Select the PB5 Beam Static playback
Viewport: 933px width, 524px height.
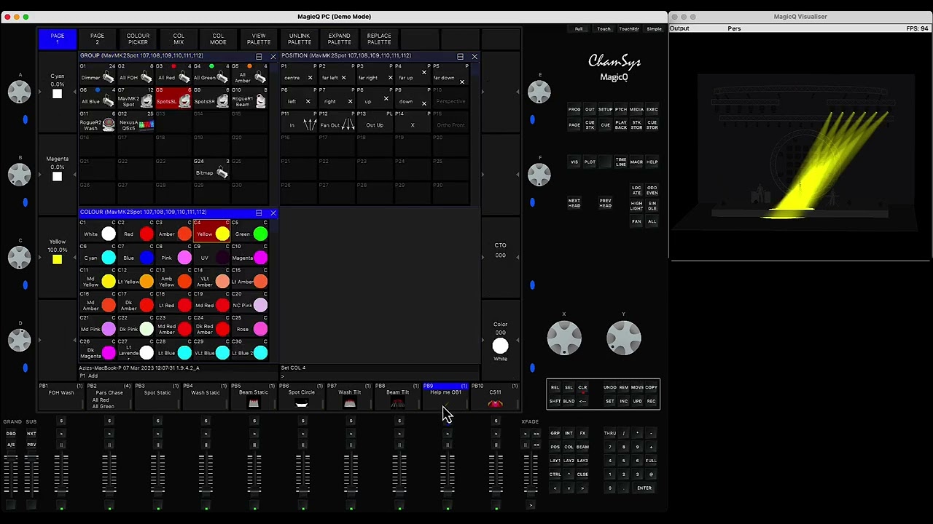[254, 397]
